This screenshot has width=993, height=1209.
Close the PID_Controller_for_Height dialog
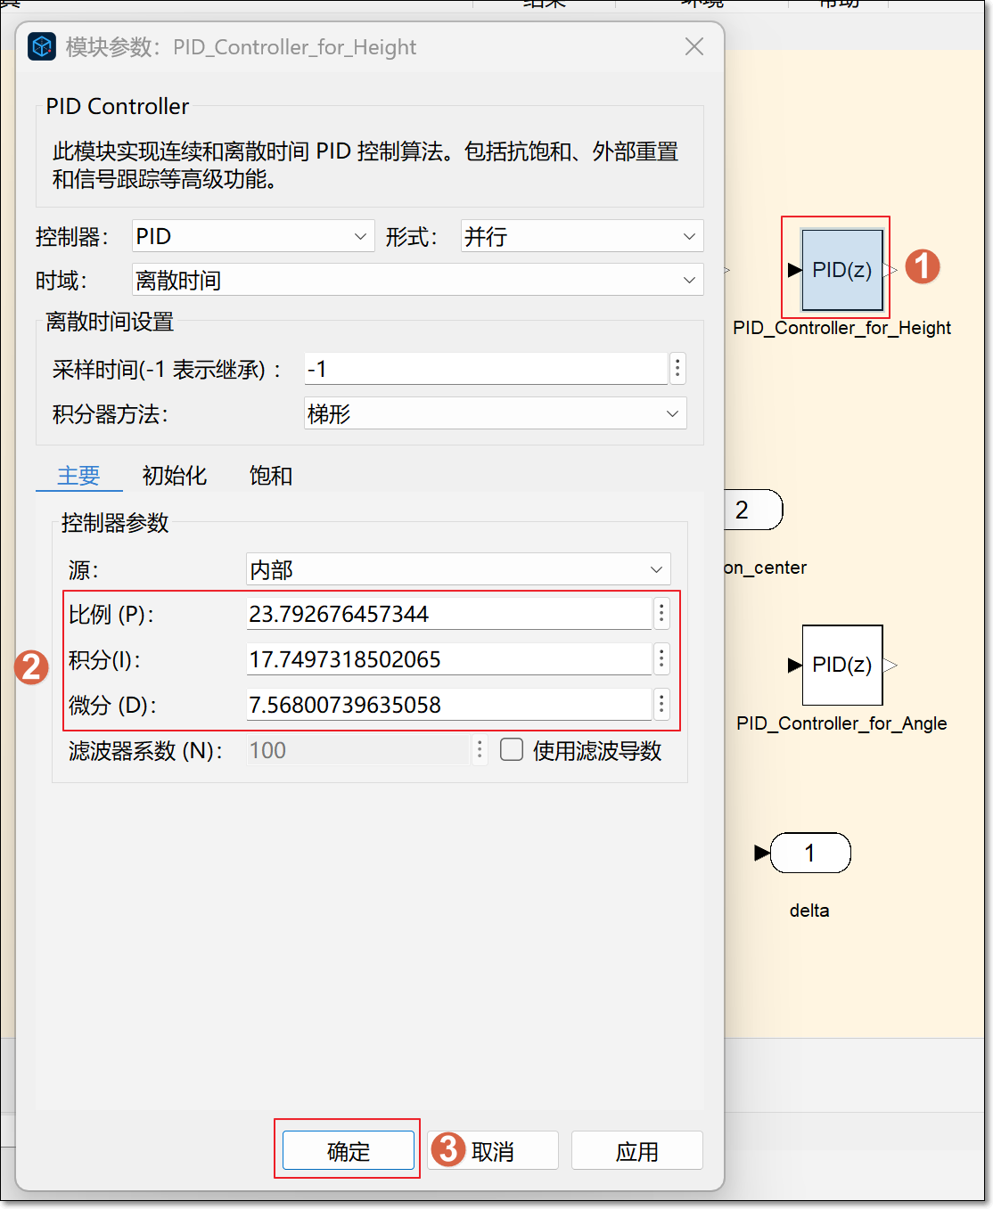pyautogui.click(x=694, y=46)
